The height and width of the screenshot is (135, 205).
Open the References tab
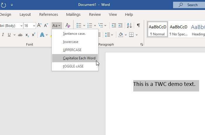pyautogui.click(x=49, y=15)
